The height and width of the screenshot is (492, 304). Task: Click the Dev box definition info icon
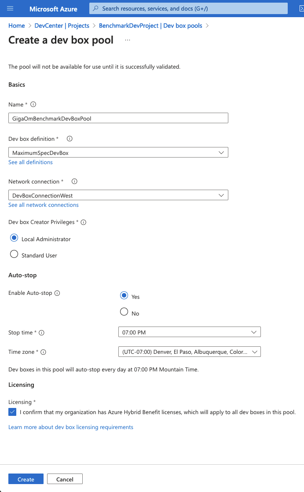tap(70, 139)
